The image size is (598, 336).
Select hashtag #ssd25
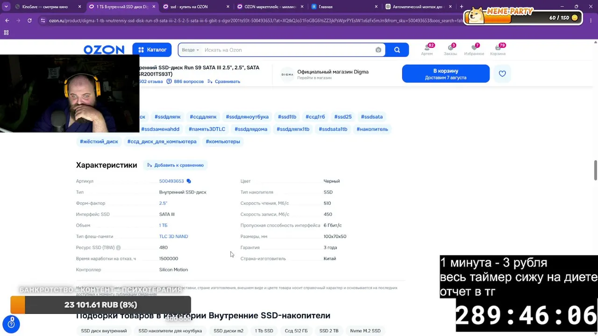click(343, 117)
